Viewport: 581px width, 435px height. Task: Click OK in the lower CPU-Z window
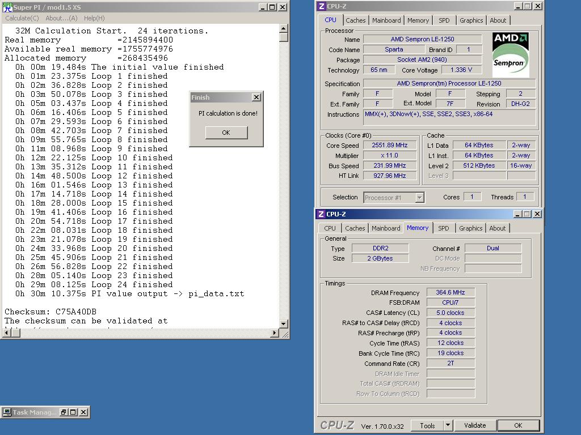[x=519, y=426]
